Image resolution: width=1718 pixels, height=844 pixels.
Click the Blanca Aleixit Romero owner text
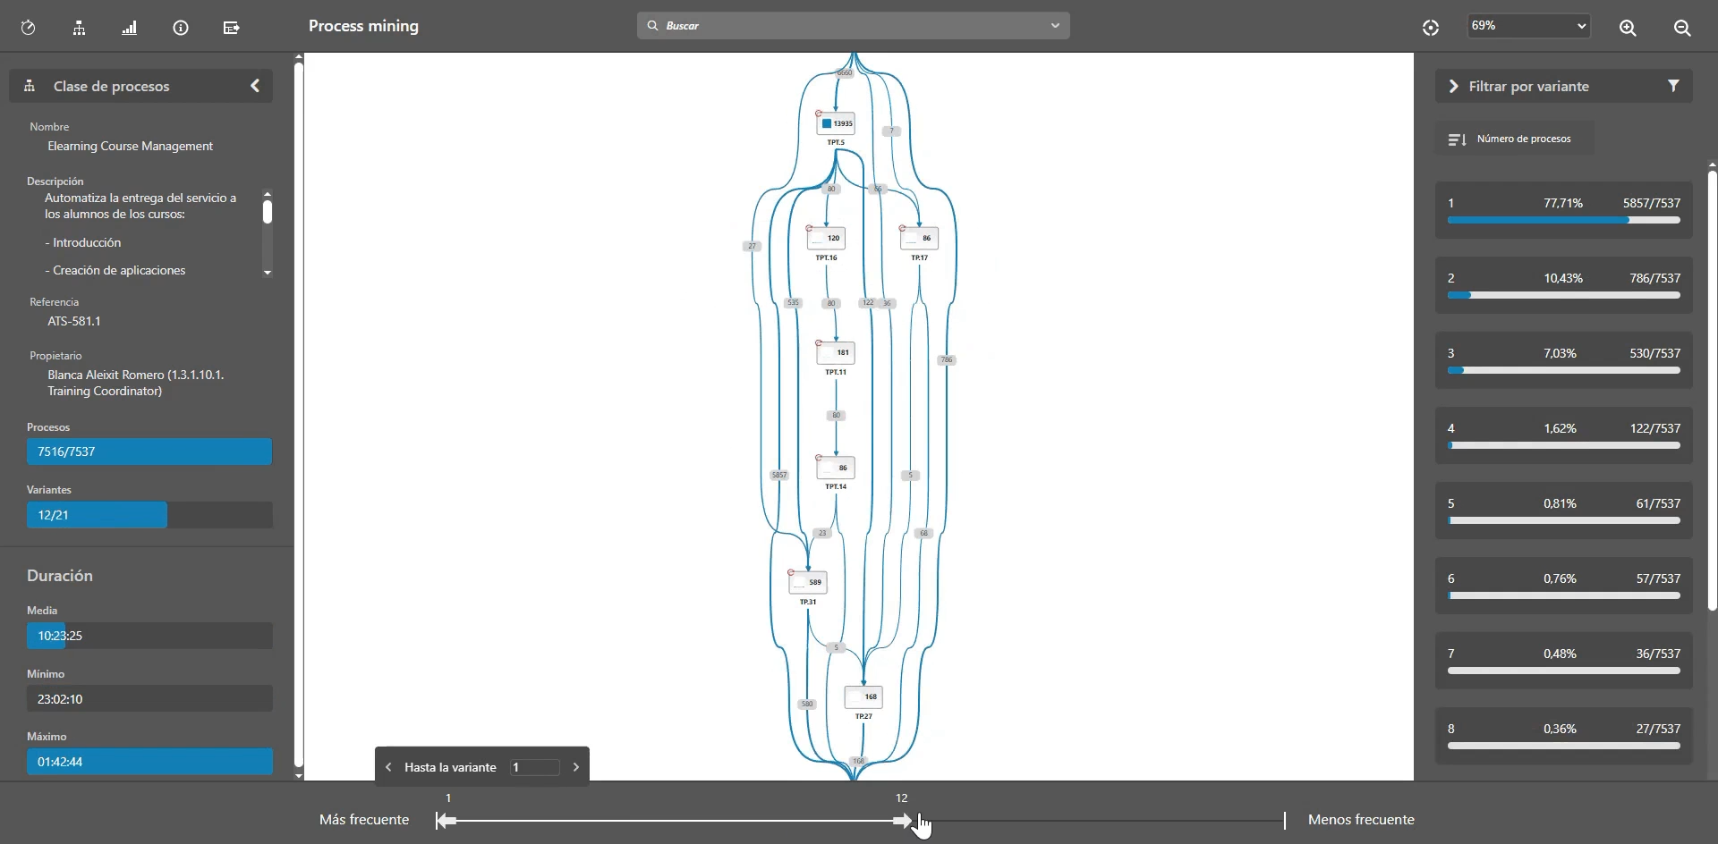tap(136, 384)
